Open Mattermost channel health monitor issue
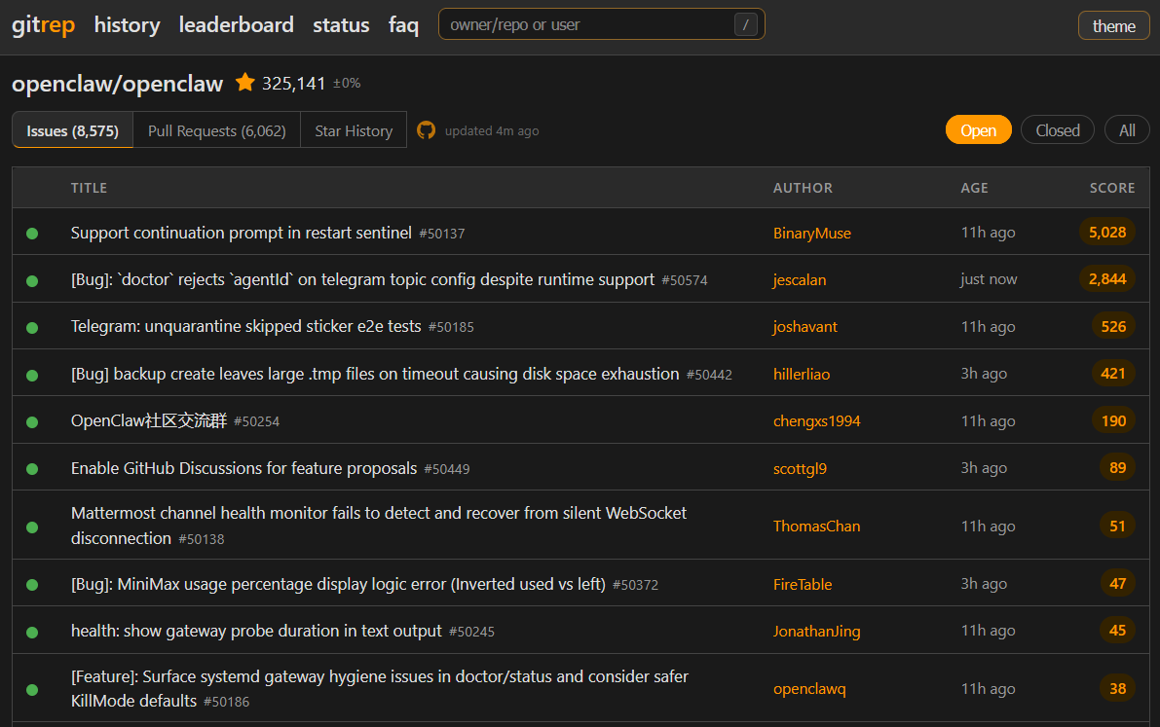Screen dimensions: 1160x727 pyautogui.click(x=379, y=526)
